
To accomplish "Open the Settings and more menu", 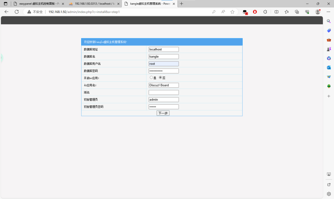I will tap(328, 12).
